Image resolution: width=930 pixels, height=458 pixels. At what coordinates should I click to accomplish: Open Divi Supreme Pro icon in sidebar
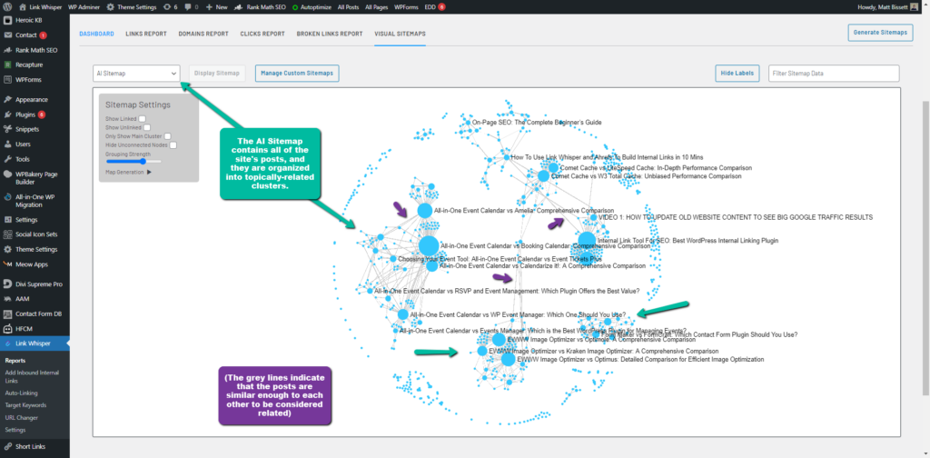tap(7, 284)
